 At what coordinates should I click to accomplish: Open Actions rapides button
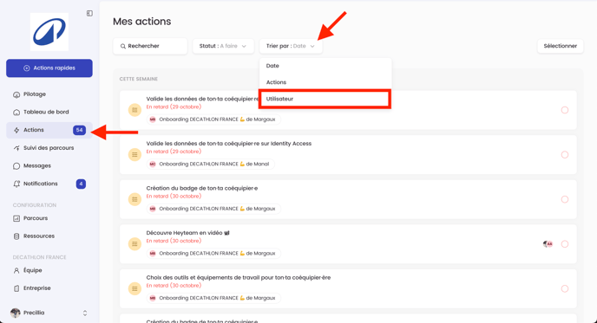coord(49,68)
